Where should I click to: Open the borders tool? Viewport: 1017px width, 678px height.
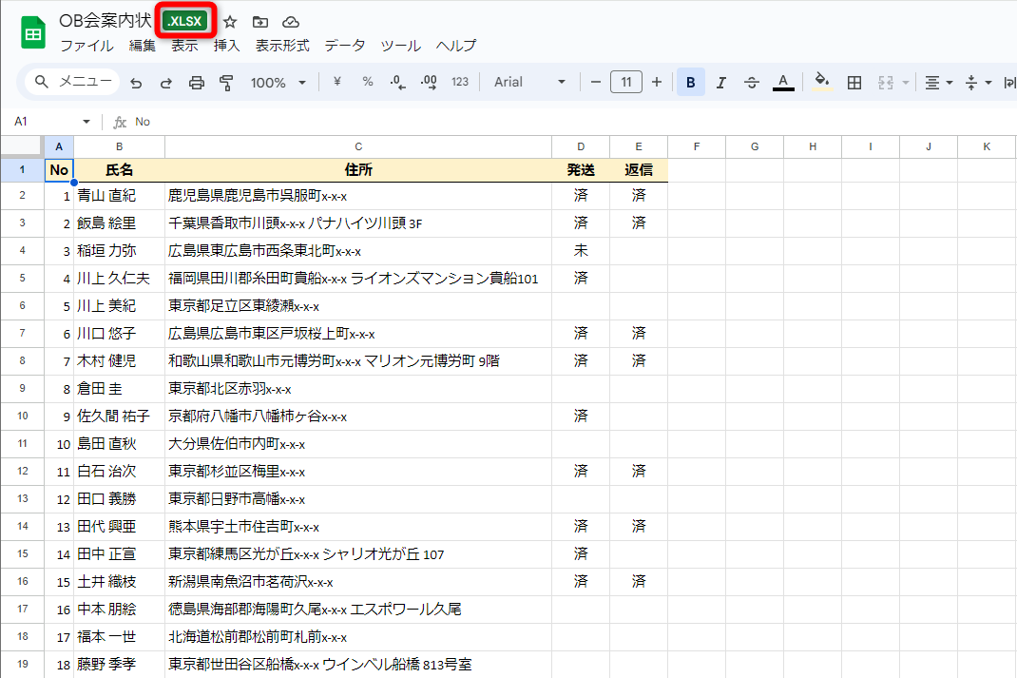(854, 82)
